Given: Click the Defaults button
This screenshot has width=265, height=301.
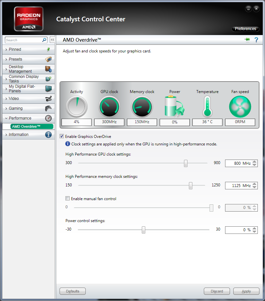Looking at the screenshot, I should point(73,291).
